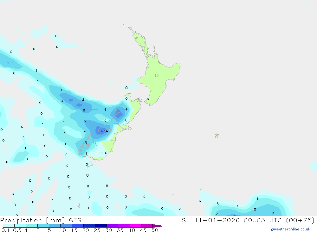Click the 30–35 mm purple legend swatch
Viewport: 317px width, 232px height.
(x=113, y=226)
